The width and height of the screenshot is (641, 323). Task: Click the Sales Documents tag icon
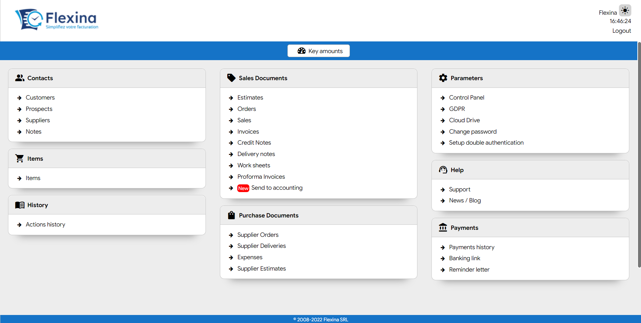tap(231, 78)
